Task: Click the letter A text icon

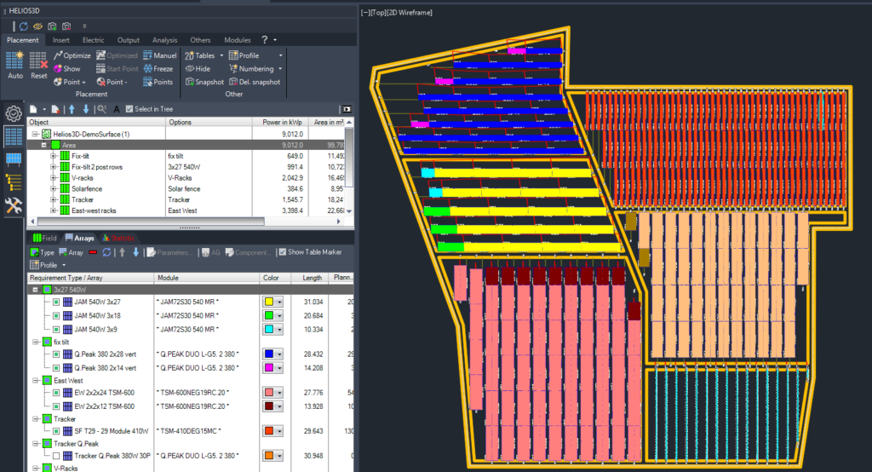Action: click(116, 109)
